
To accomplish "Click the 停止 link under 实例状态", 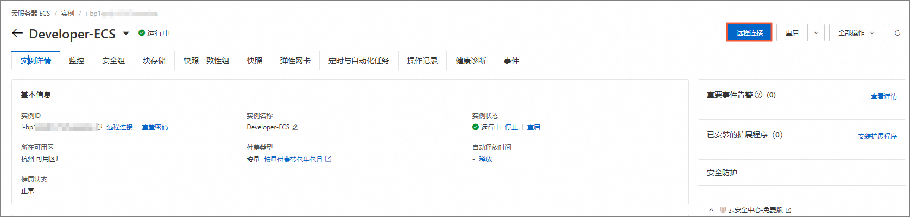I will tap(511, 127).
